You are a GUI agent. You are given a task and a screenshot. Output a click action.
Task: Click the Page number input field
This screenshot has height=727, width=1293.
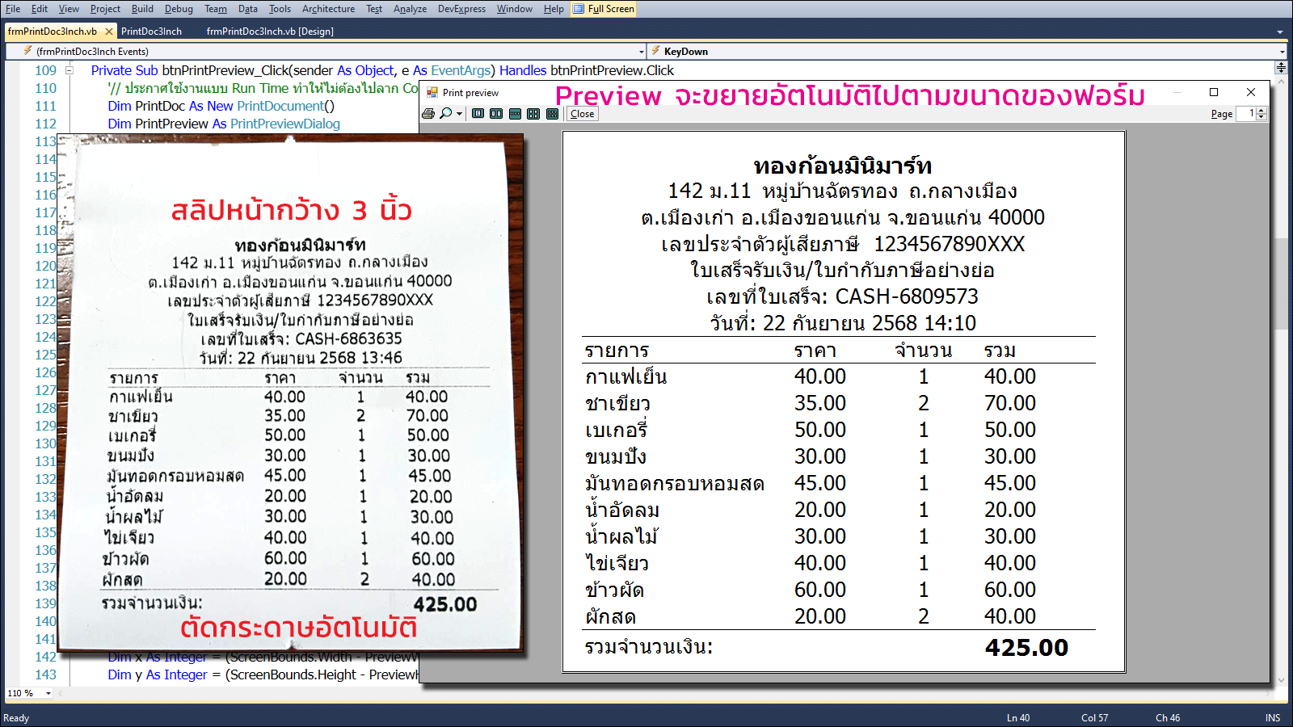tap(1246, 114)
